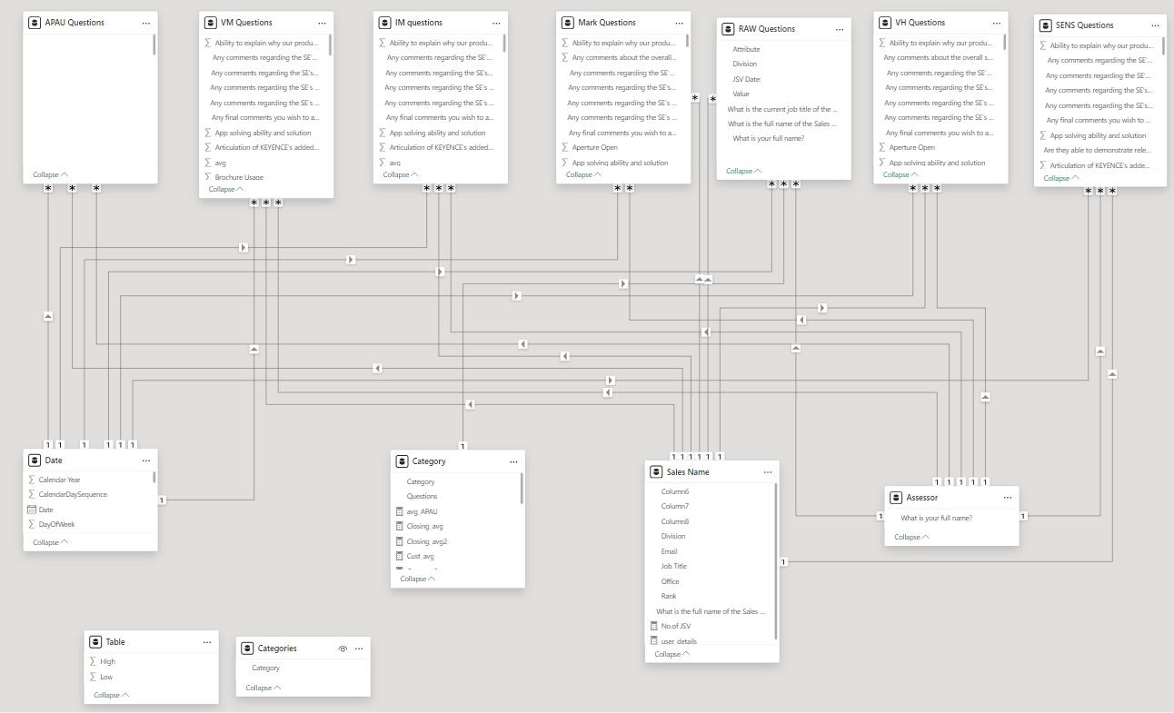Screen dimensions: 1174x713
Task: Collapse the Sales Name table card
Action: (x=672, y=654)
